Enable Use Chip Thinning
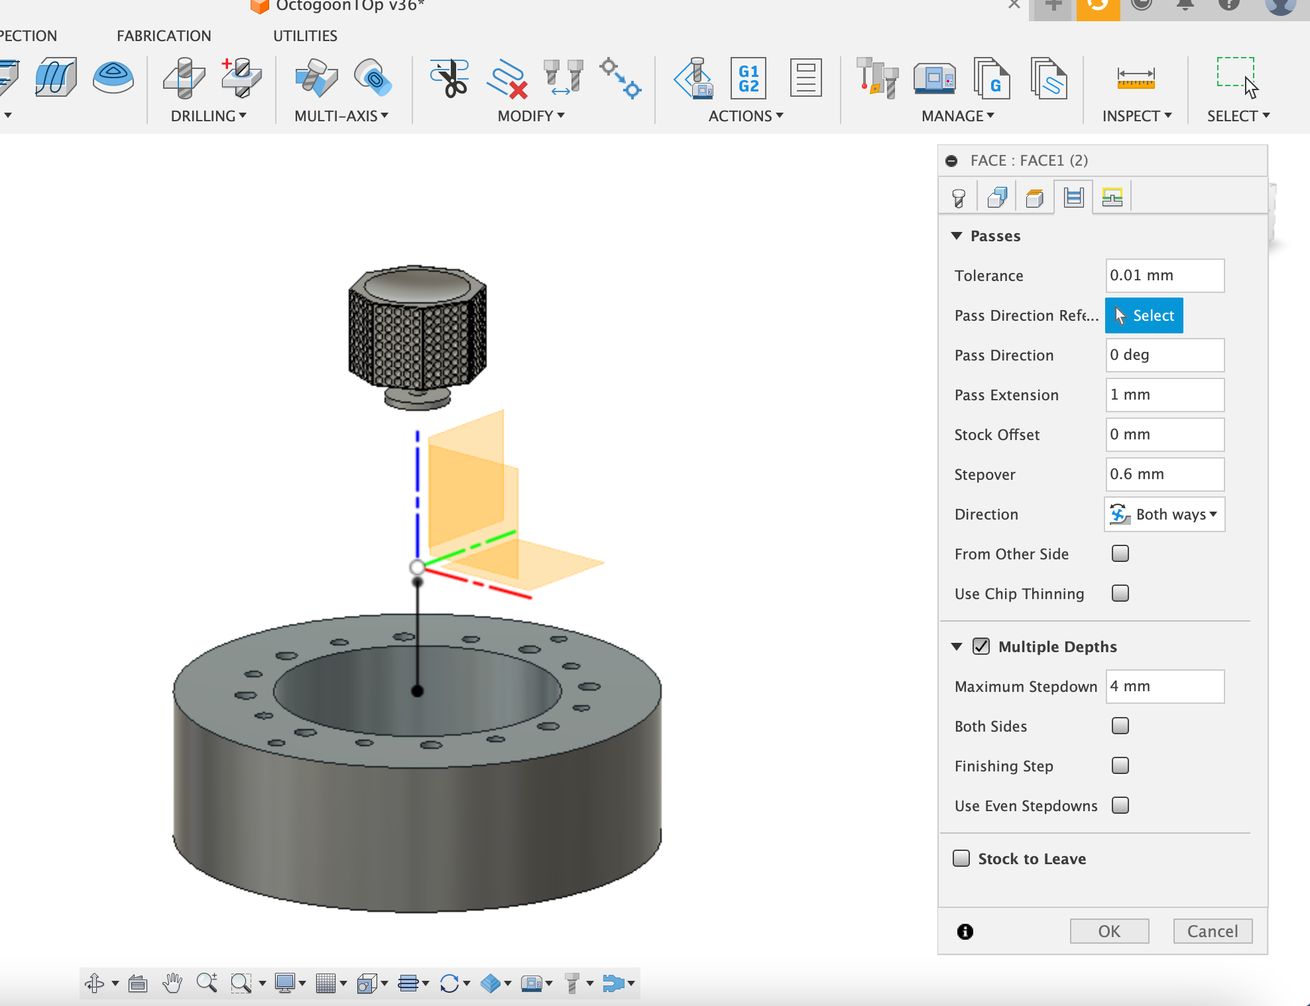 pyautogui.click(x=1120, y=593)
